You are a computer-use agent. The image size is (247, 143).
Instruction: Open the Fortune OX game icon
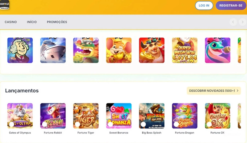(218, 116)
